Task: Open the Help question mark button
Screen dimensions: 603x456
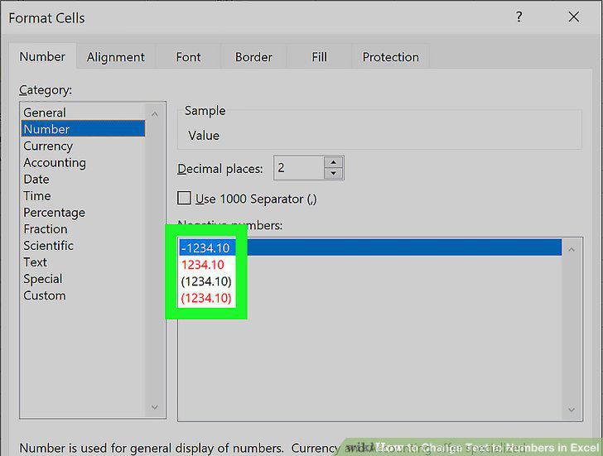Action: pyautogui.click(x=519, y=17)
